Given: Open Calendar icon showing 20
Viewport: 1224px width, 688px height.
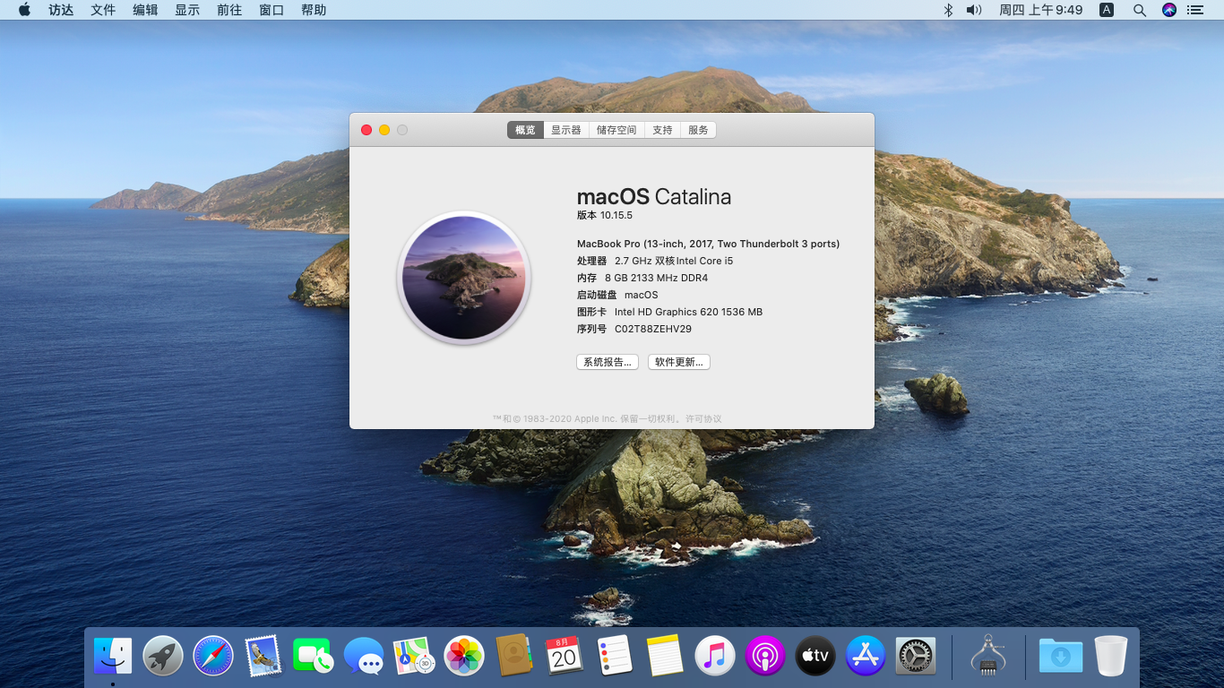Looking at the screenshot, I should point(565,657).
